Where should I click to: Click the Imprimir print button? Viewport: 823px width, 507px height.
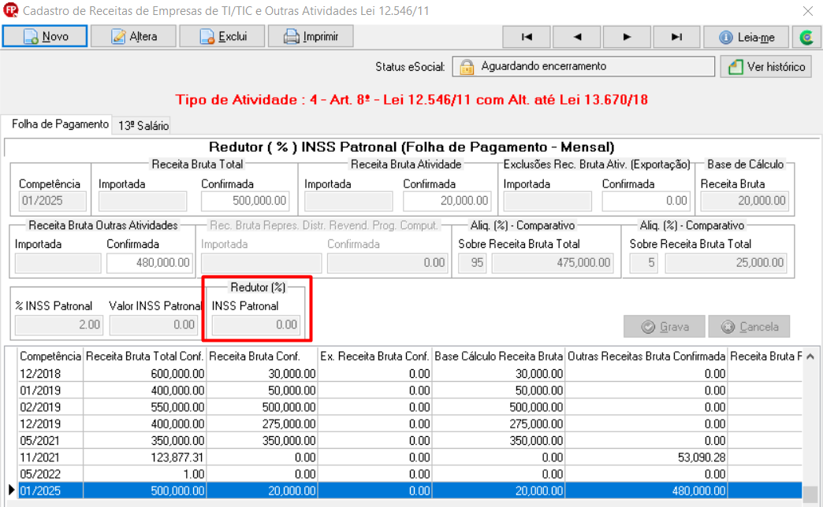(311, 37)
